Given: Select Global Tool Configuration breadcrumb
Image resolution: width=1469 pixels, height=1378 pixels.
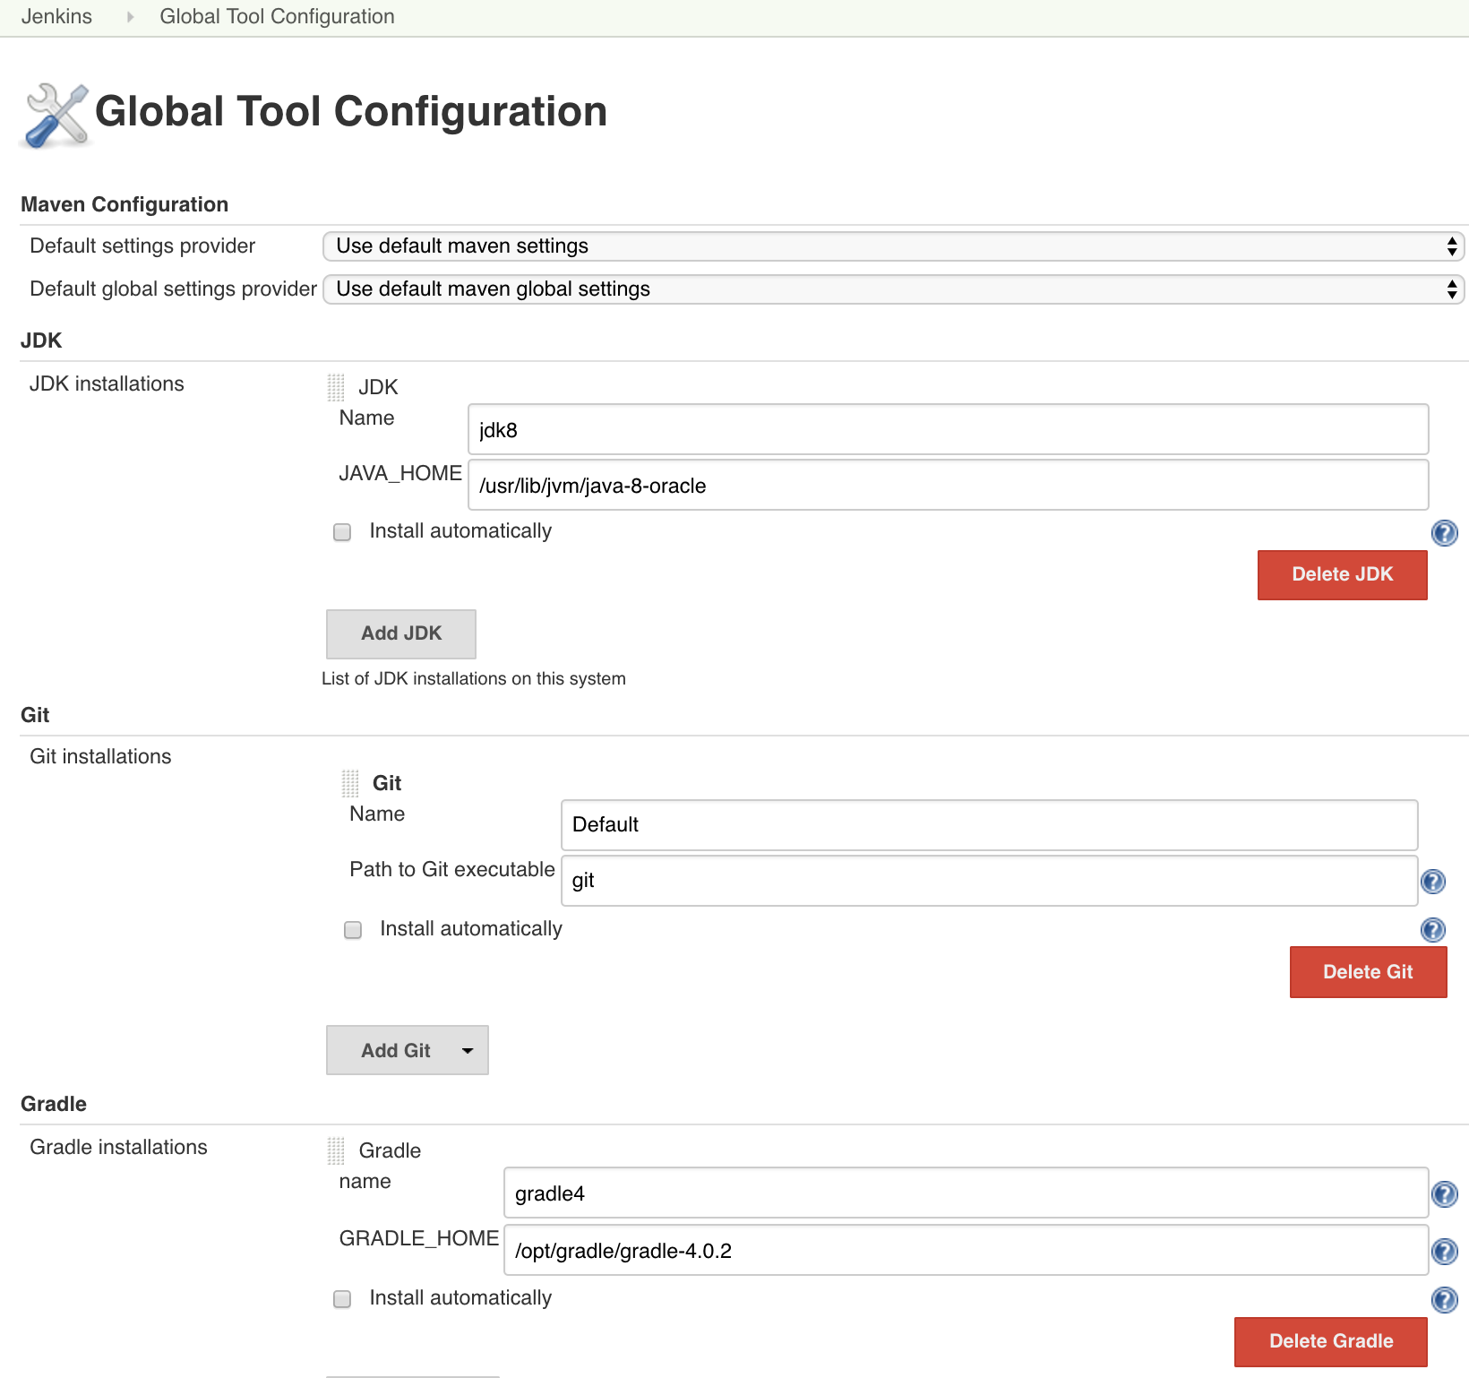Looking at the screenshot, I should point(277,16).
